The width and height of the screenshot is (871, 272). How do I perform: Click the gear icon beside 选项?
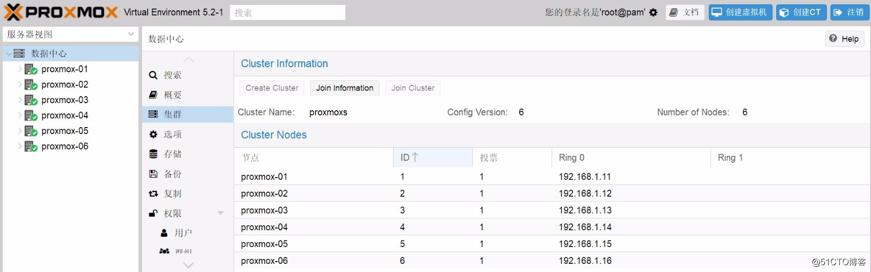point(153,134)
